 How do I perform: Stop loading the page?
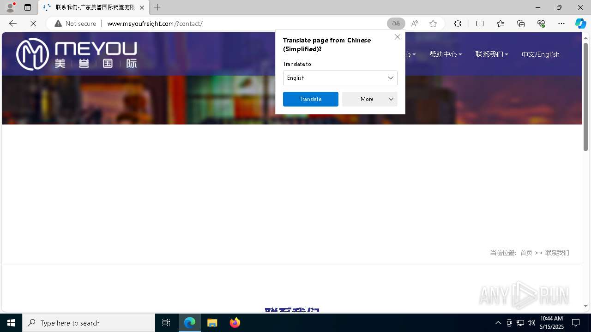tap(33, 24)
